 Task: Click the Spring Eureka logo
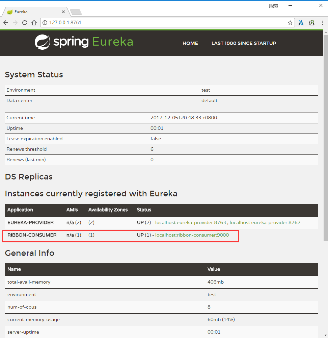click(x=84, y=42)
